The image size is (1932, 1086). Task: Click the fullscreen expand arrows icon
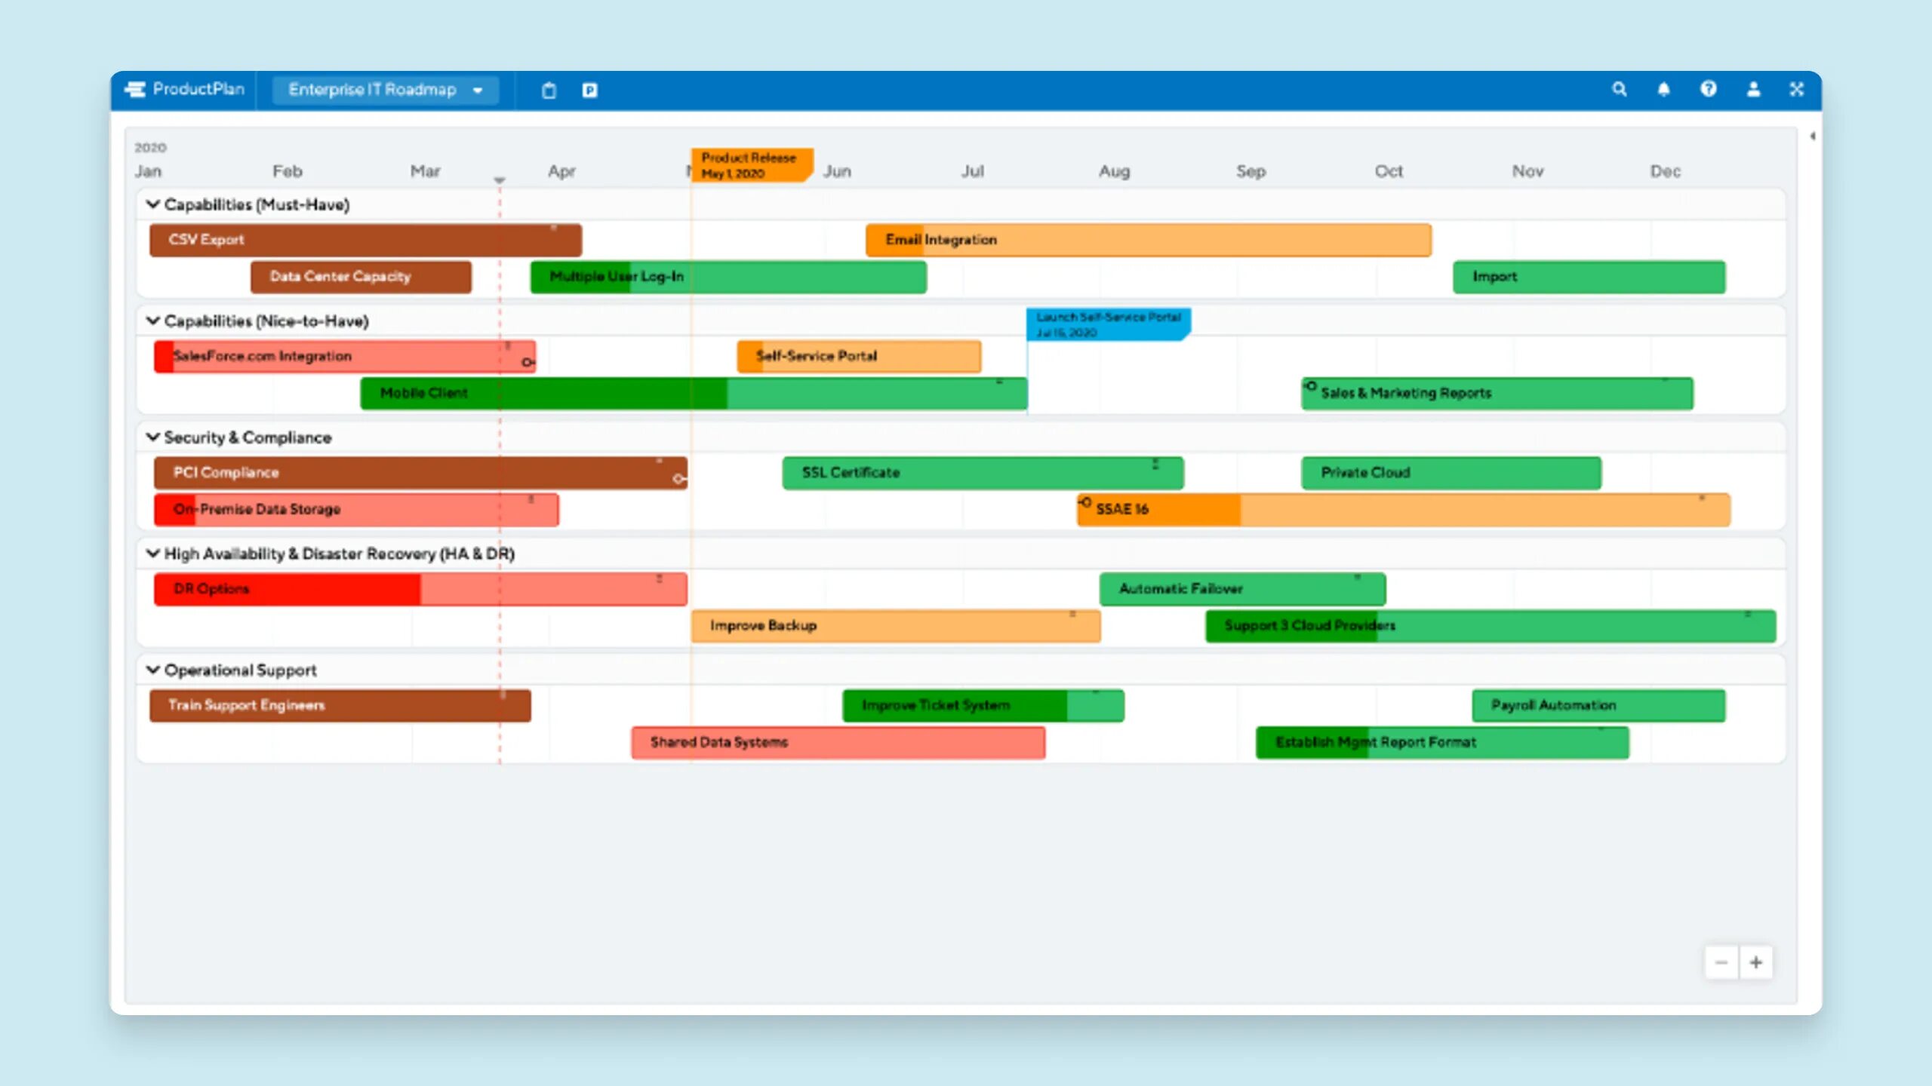click(1797, 90)
